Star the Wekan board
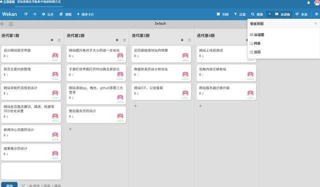 click(x=35, y=14)
